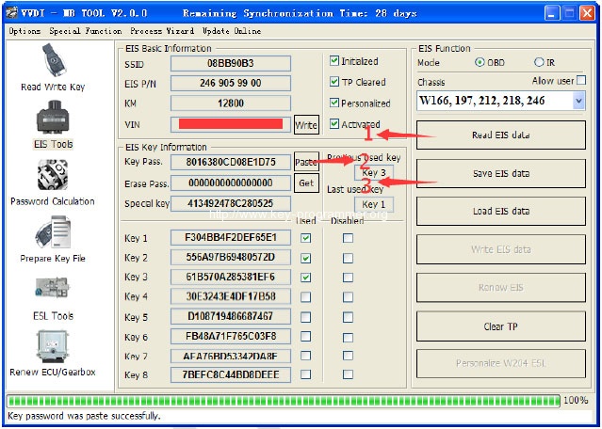The image size is (602, 429).
Task: Toggle the Activated checkbox
Action: click(x=334, y=124)
